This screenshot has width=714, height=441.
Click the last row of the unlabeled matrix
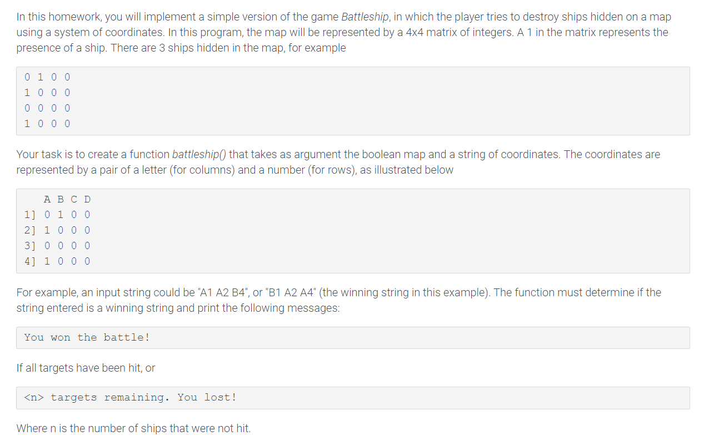47,123
